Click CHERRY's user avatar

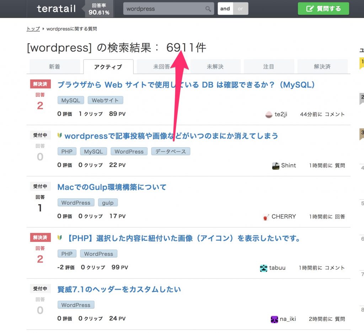[266, 217]
